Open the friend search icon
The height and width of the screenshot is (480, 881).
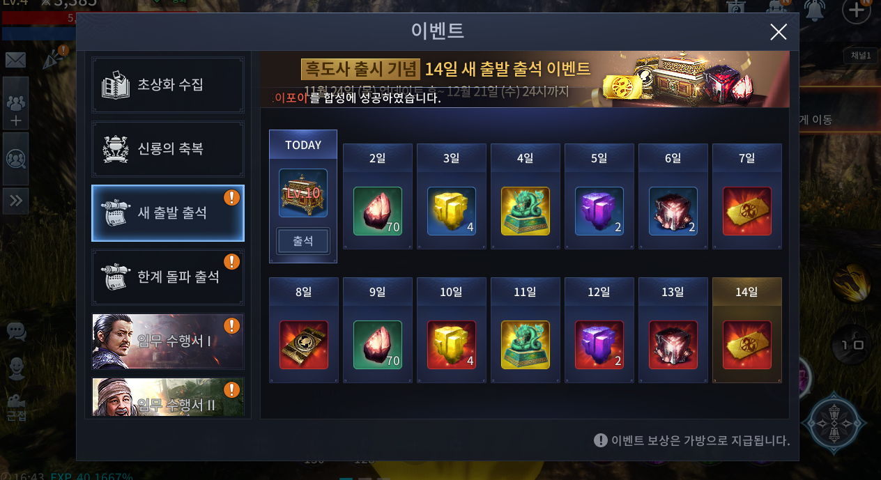pyautogui.click(x=15, y=159)
